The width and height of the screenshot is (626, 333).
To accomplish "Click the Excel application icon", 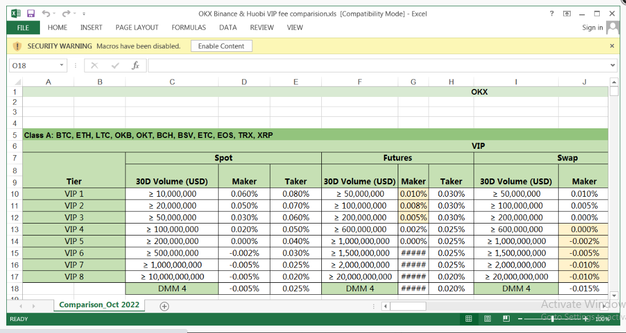I will [16, 14].
